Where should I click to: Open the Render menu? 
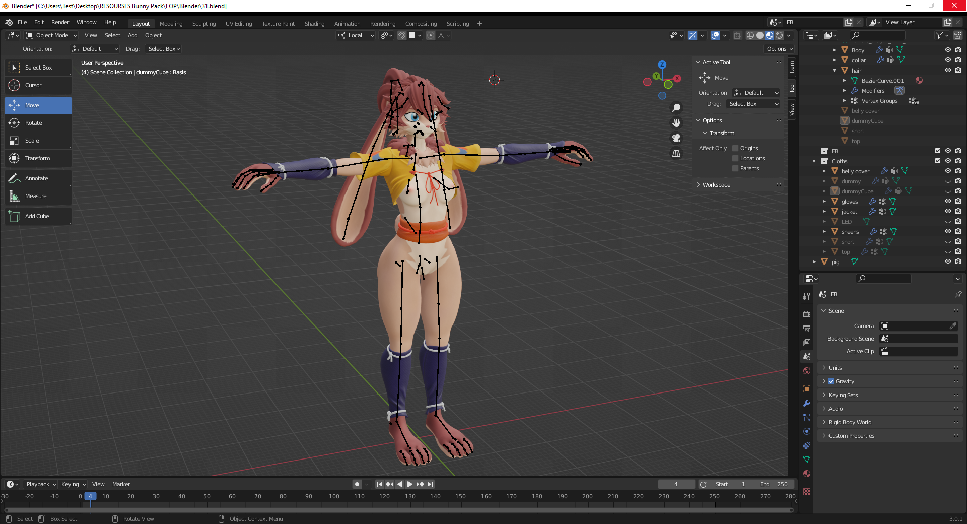[60, 22]
